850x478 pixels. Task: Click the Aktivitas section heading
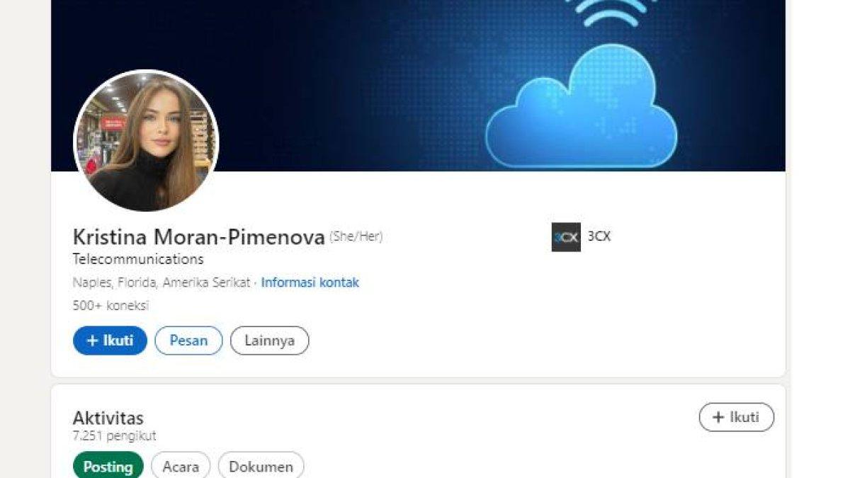point(108,418)
